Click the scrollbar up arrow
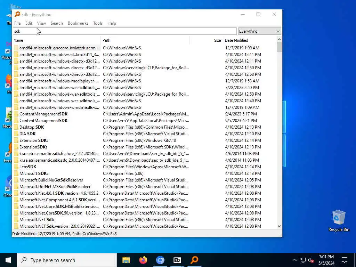The height and width of the screenshot is (267, 356). tap(279, 40)
